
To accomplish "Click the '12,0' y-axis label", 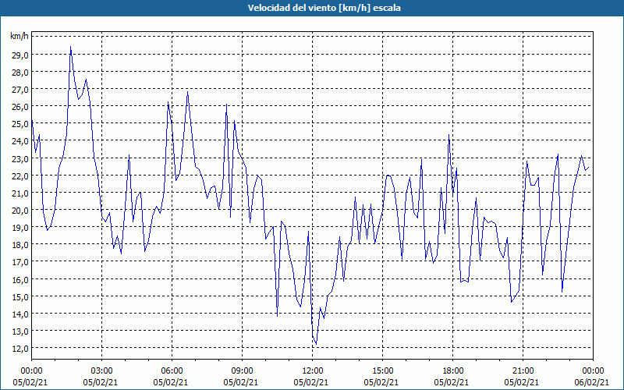I will tap(20, 349).
